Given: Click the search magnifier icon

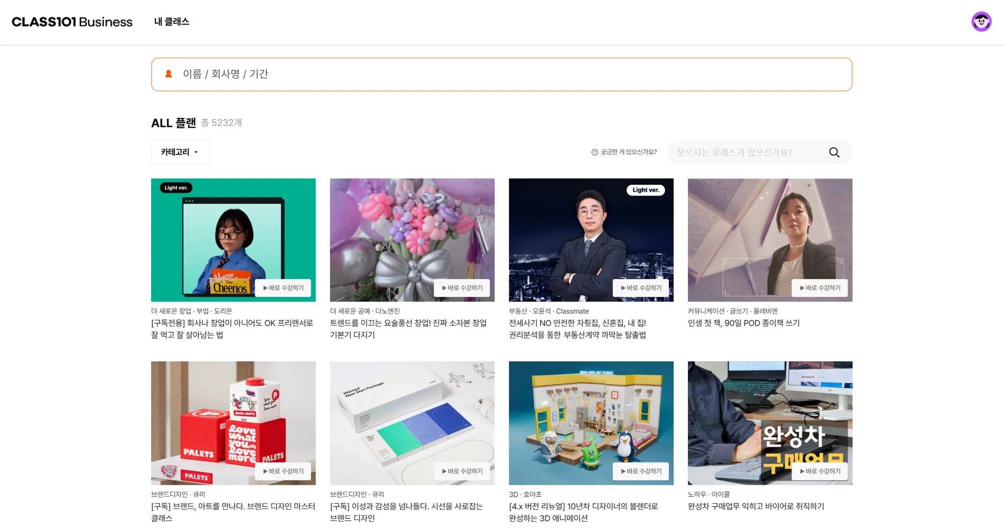Looking at the screenshot, I should point(834,152).
